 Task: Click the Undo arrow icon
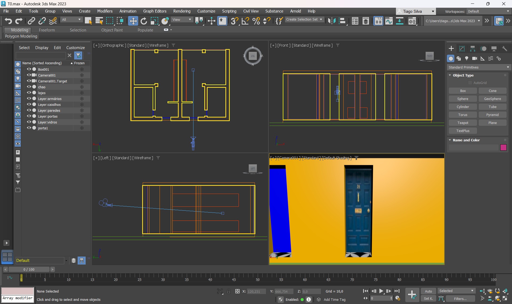click(8, 21)
